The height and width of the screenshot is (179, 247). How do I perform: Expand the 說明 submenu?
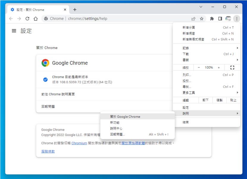pos(207,114)
